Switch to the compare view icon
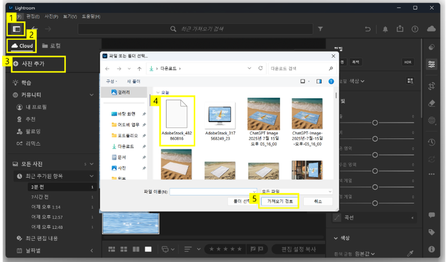Image resolution: width=446 pixels, height=262 pixels. tap(136, 249)
